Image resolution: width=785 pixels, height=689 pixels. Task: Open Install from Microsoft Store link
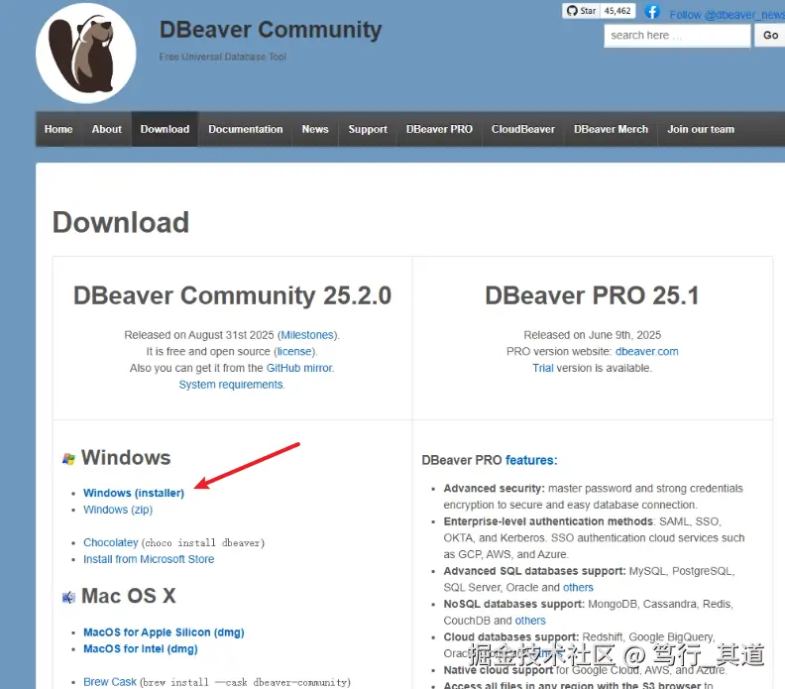(x=149, y=559)
